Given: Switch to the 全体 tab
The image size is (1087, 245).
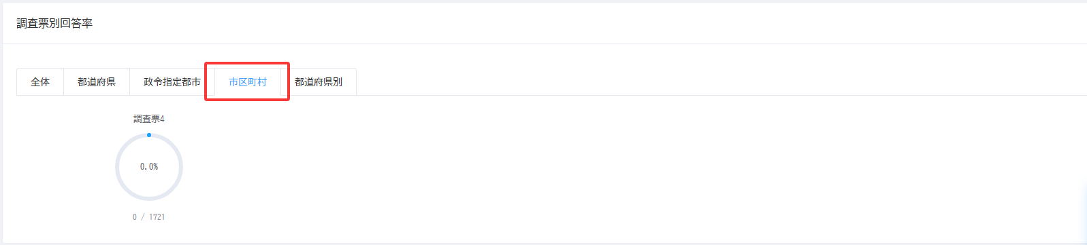Looking at the screenshot, I should tap(40, 82).
